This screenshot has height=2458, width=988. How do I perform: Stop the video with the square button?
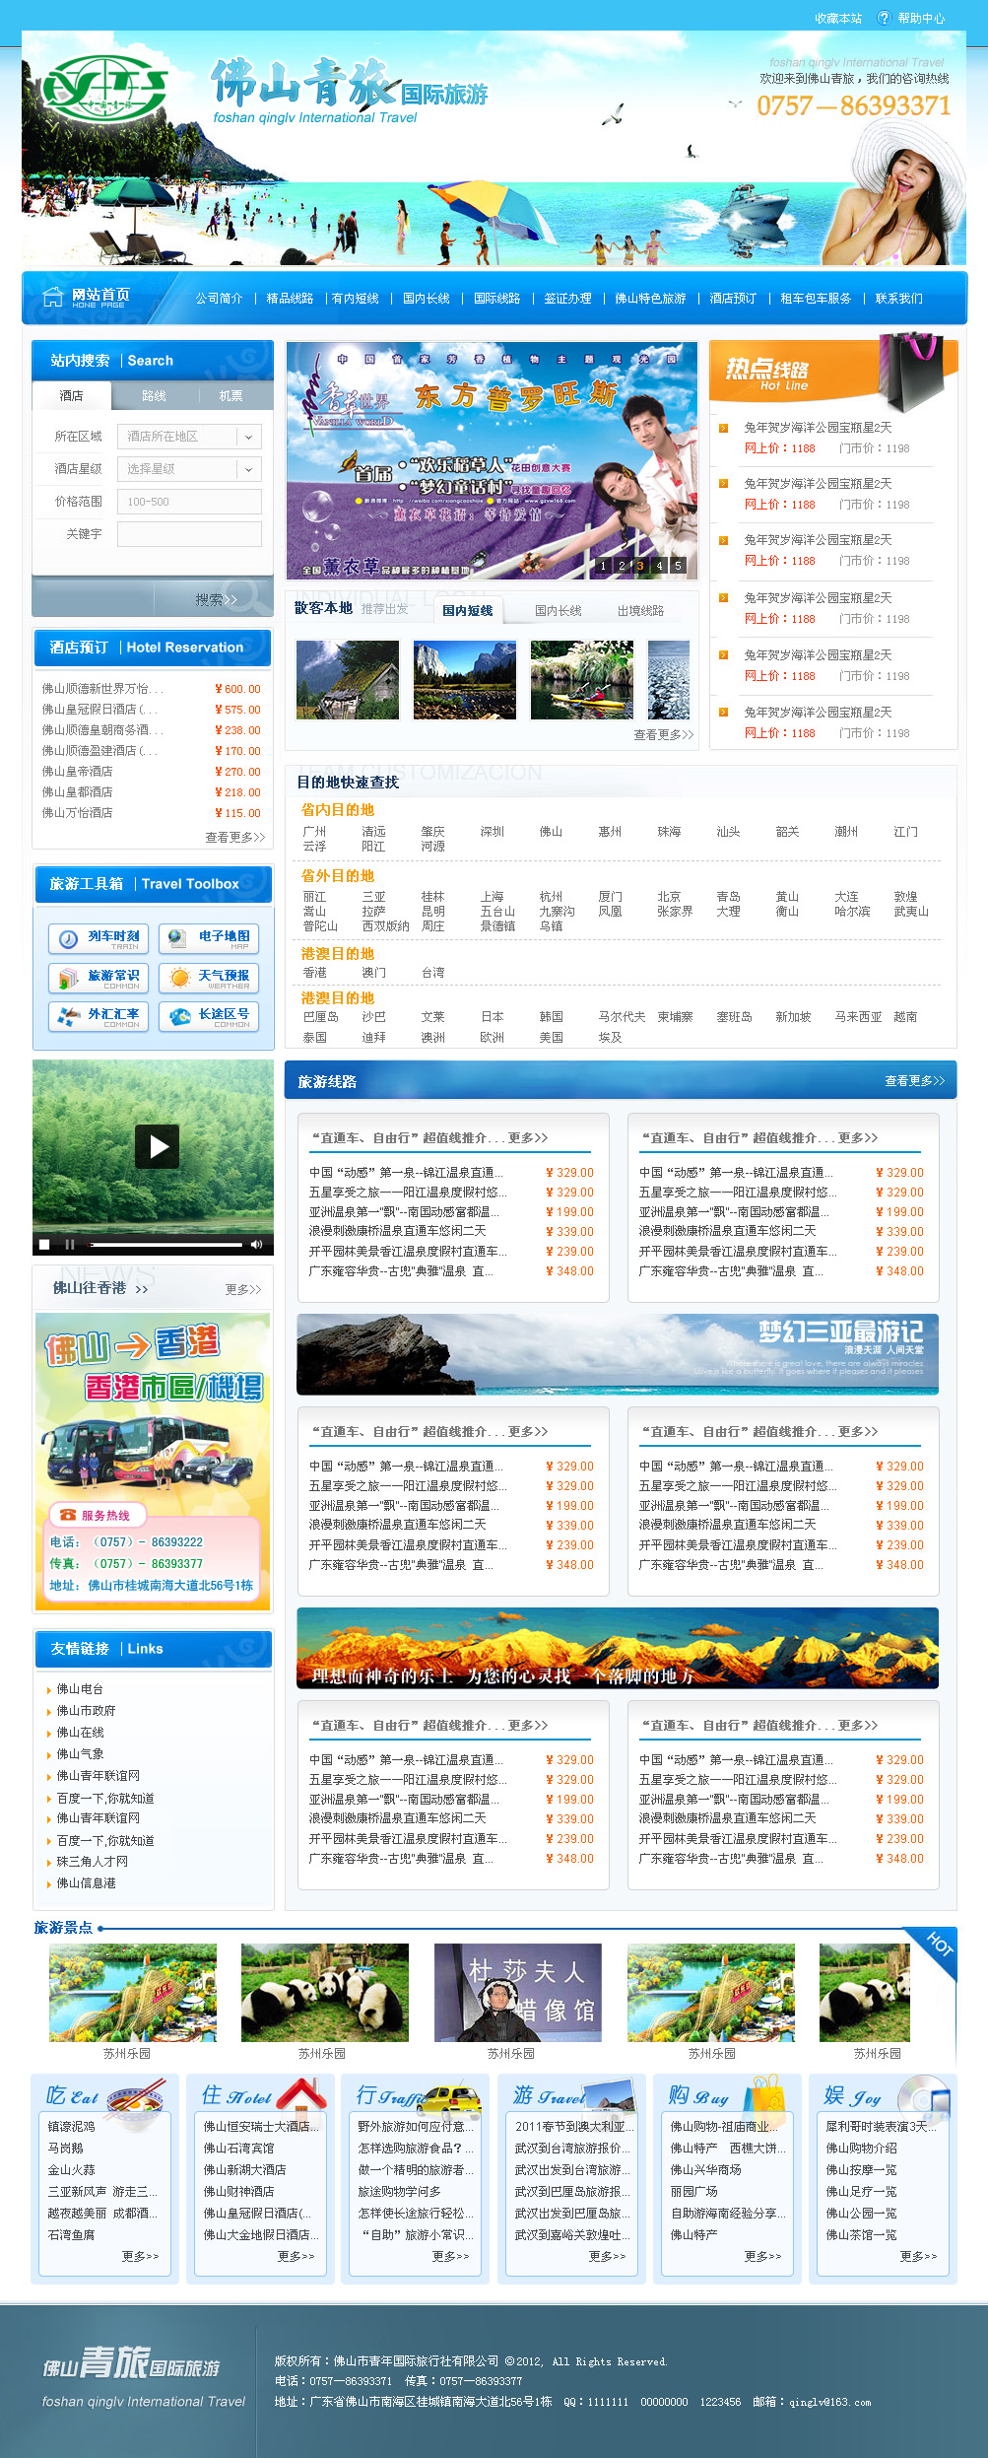(44, 1245)
